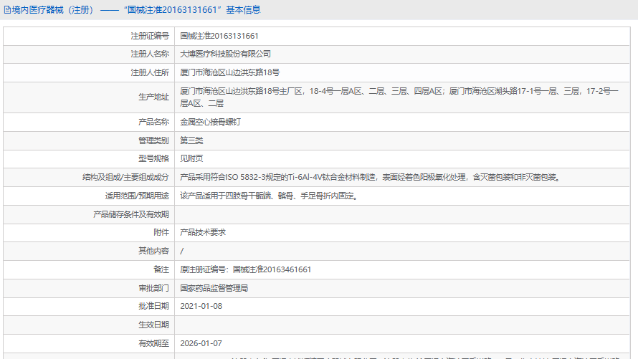638x359 pixels.
Task: Select address 厦门市海沧区山边洪东路18号
Action: 230,73
